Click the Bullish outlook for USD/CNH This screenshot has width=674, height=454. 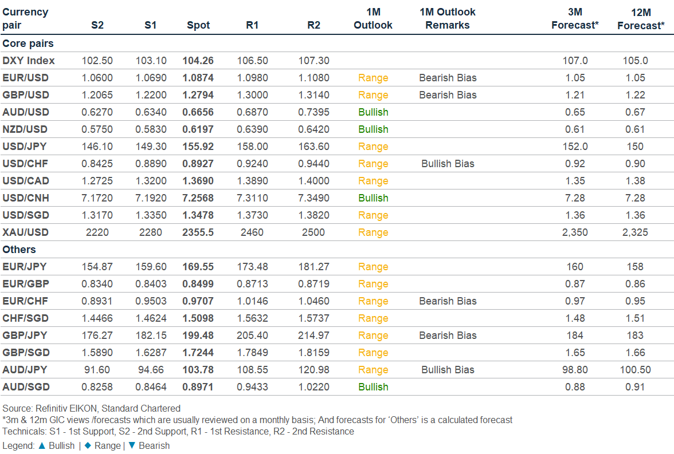pyautogui.click(x=373, y=198)
